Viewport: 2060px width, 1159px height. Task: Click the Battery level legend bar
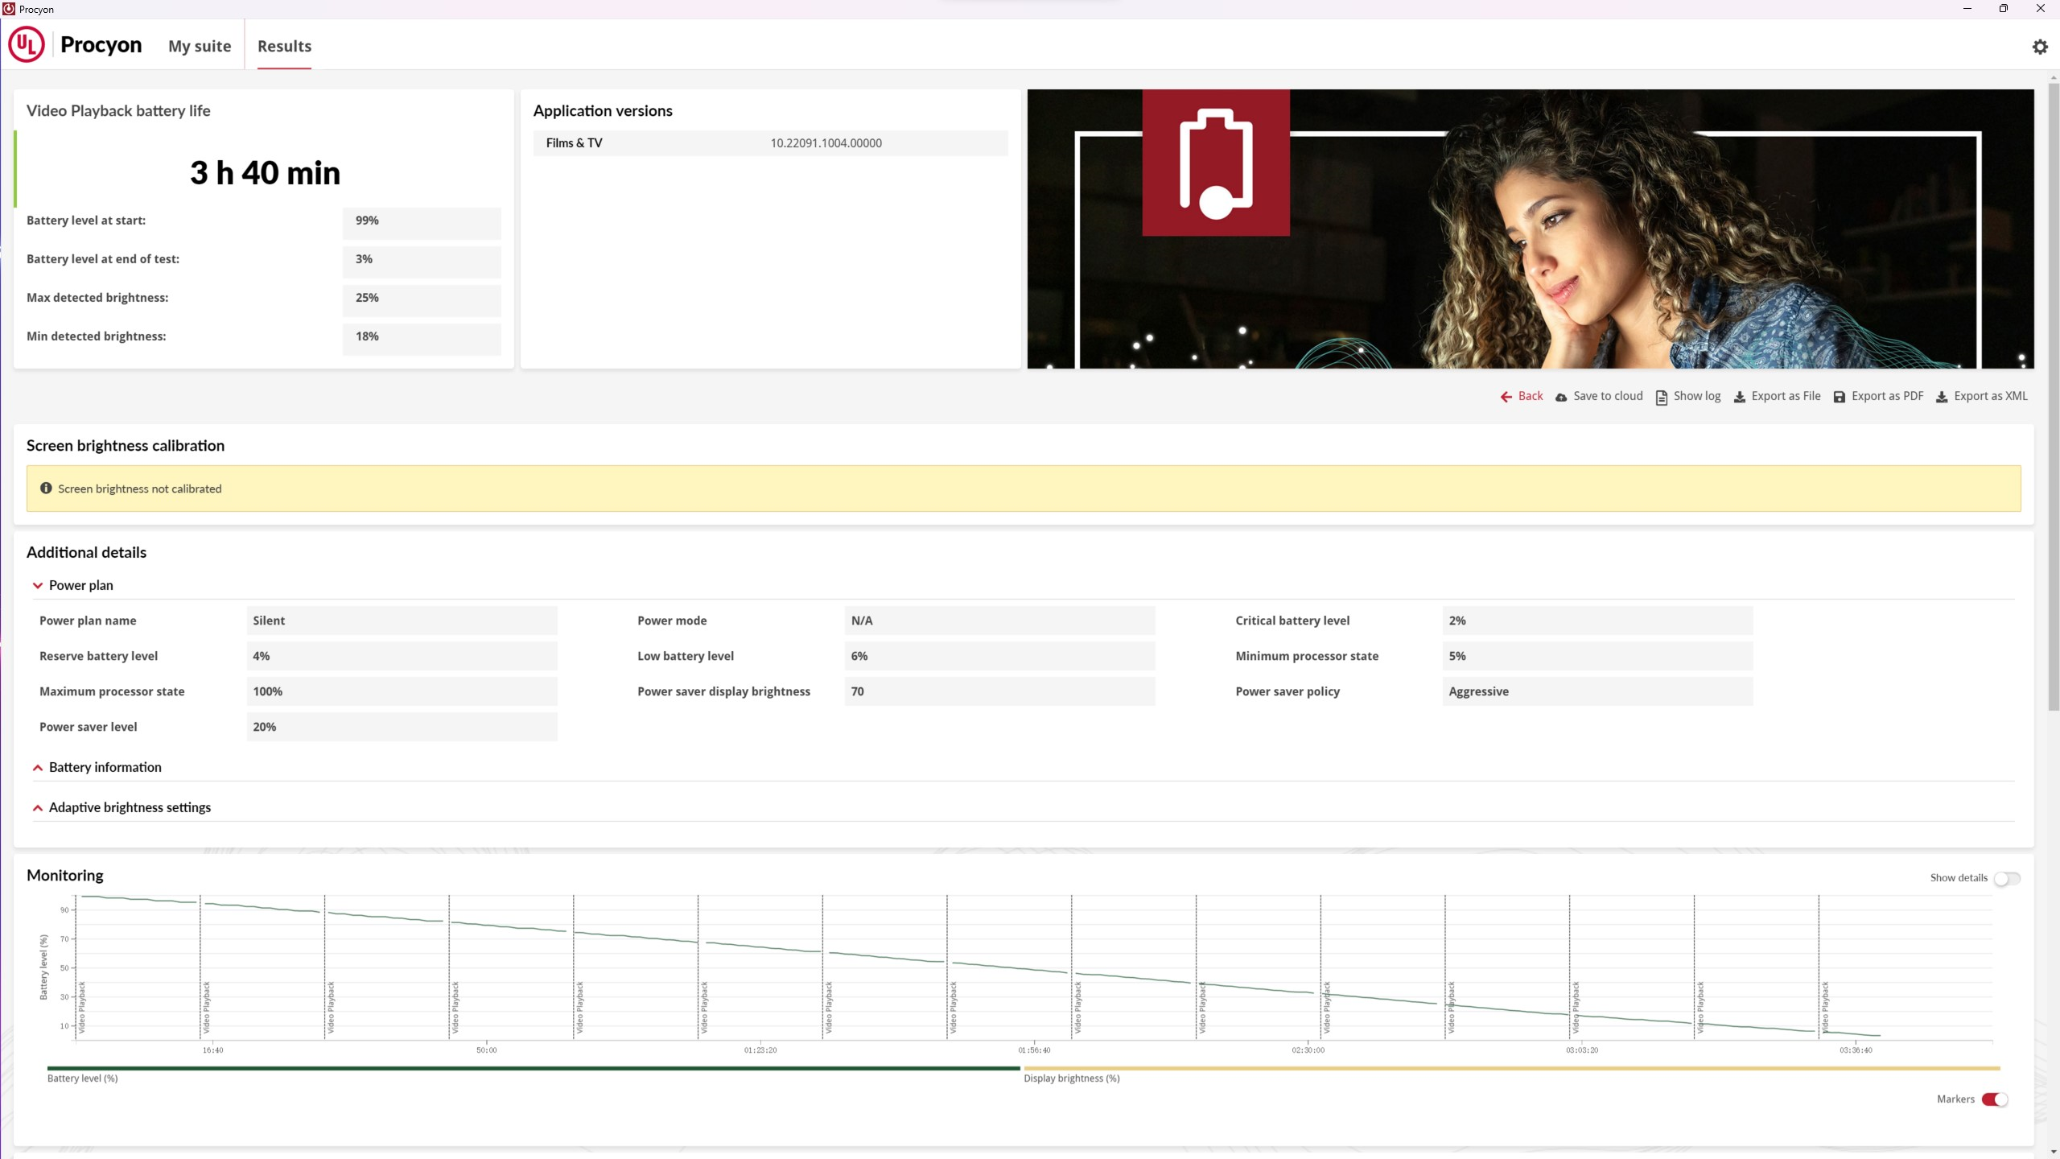[534, 1068]
